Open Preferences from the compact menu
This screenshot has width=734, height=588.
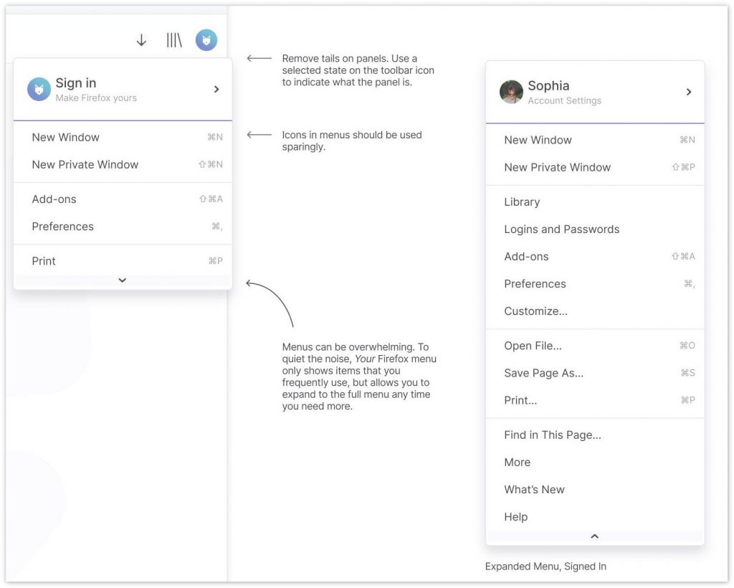(x=62, y=226)
